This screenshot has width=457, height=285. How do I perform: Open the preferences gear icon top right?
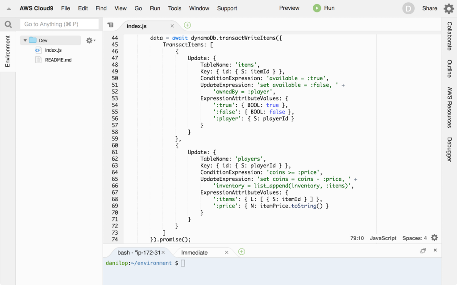click(x=449, y=8)
